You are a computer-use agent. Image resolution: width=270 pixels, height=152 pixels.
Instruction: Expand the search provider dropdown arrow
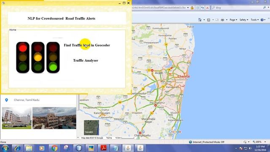coord(268,8)
